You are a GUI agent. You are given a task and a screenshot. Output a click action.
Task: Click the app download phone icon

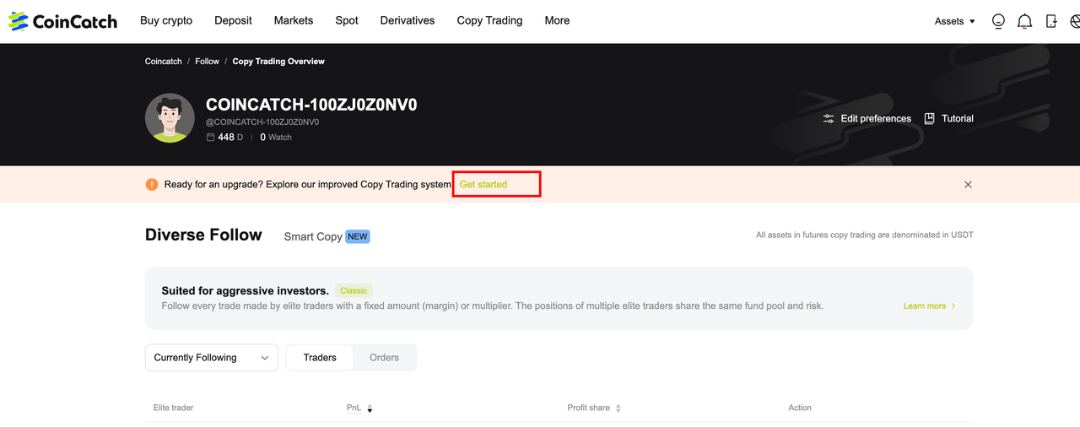1050,21
